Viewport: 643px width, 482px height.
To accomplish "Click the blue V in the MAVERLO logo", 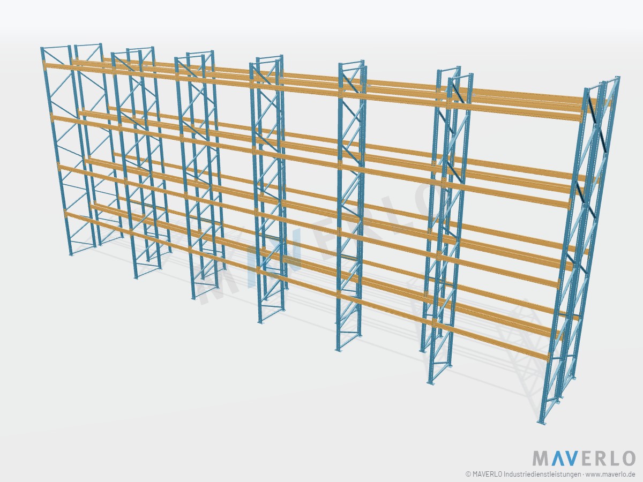I will tap(572, 458).
